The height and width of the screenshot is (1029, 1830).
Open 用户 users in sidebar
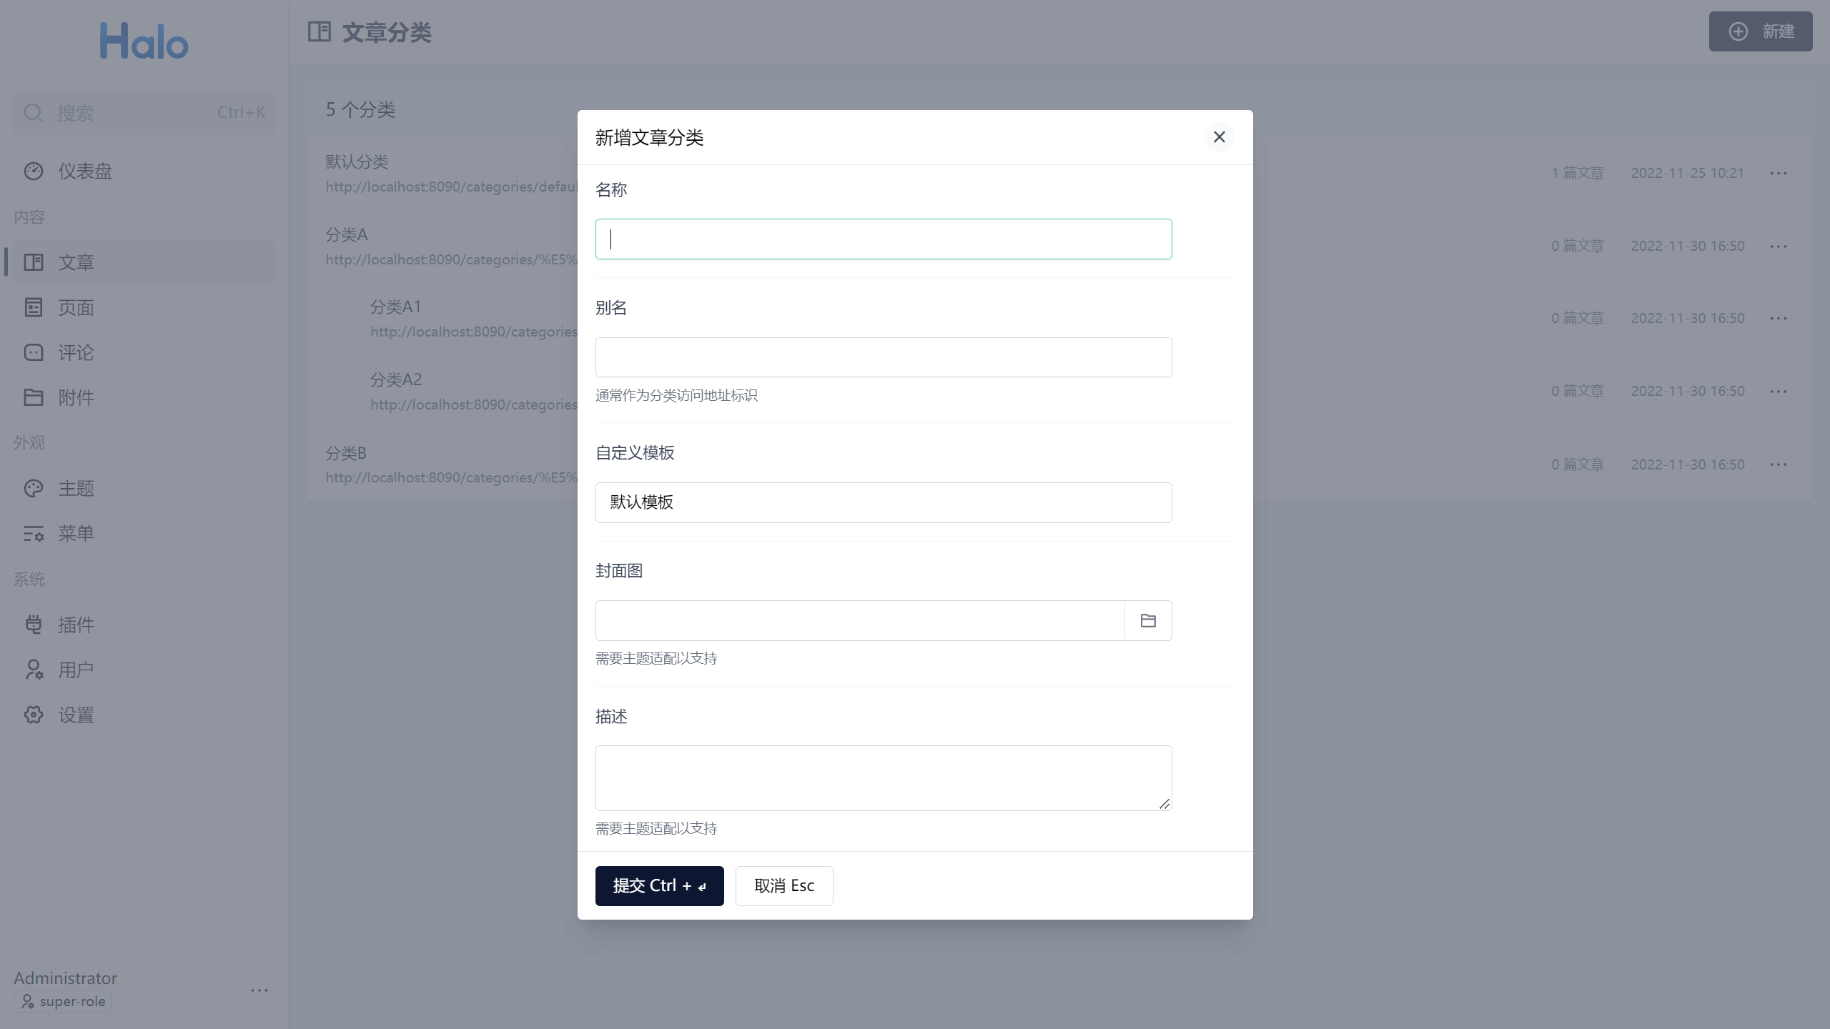144,670
